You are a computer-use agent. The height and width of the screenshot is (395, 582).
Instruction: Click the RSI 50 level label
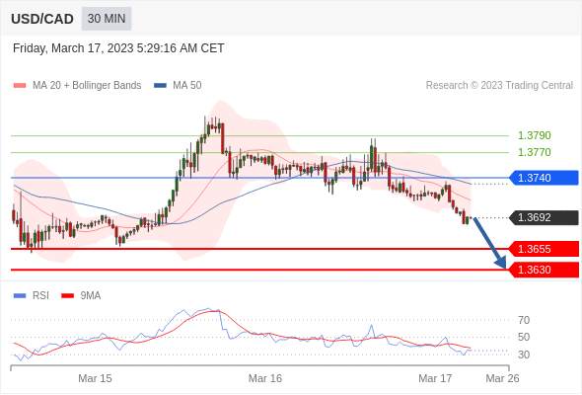[524, 337]
